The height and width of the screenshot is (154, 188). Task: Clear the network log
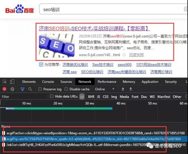click(x=12, y=89)
